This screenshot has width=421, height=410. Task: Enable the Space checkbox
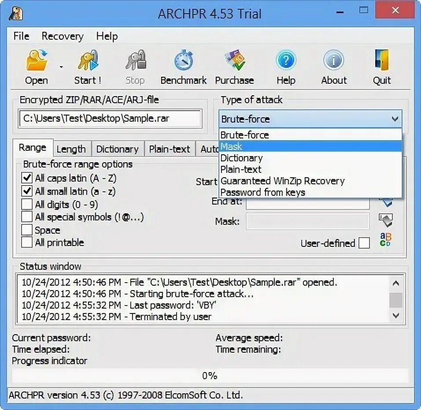(x=27, y=230)
